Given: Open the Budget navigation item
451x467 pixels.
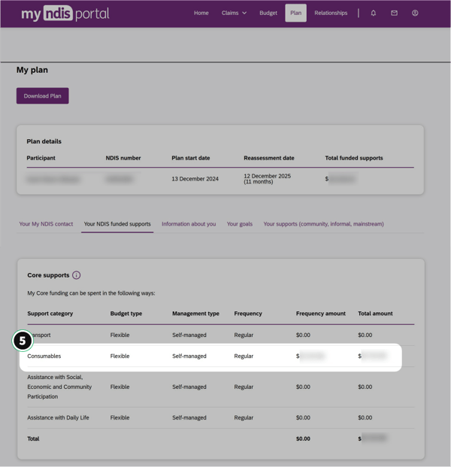Looking at the screenshot, I should [x=268, y=13].
